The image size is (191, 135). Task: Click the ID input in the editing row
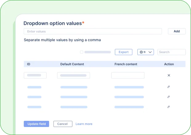(35, 75)
